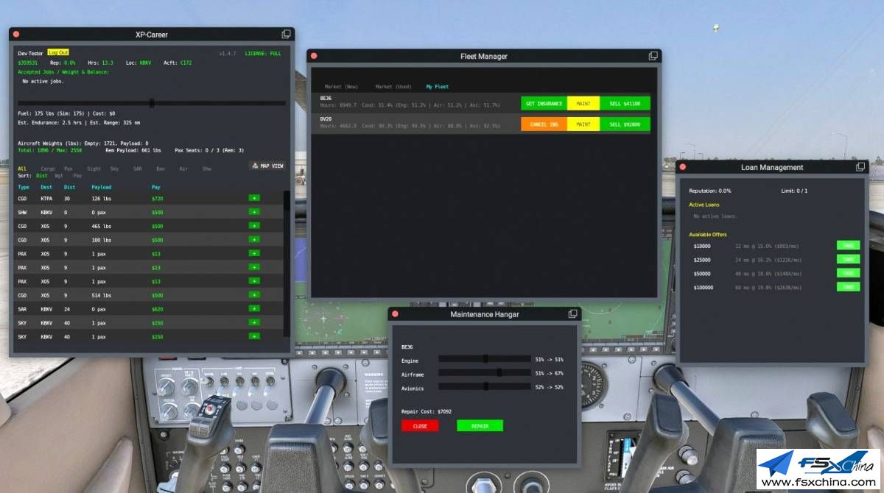Click the $359531 balance text
The width and height of the screenshot is (884, 493).
point(27,63)
